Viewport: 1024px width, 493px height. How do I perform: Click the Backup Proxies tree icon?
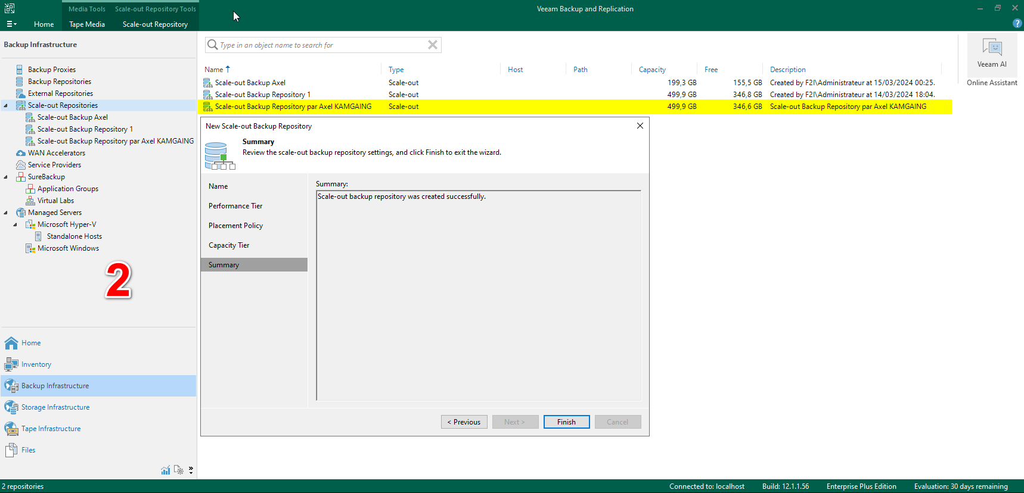[20, 70]
